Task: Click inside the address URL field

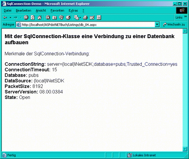Action: pos(85,25)
